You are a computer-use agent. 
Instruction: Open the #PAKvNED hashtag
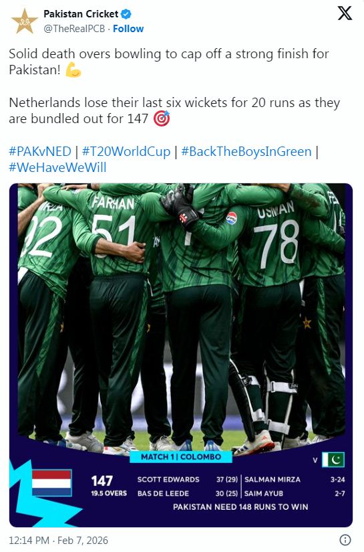[x=40, y=151]
